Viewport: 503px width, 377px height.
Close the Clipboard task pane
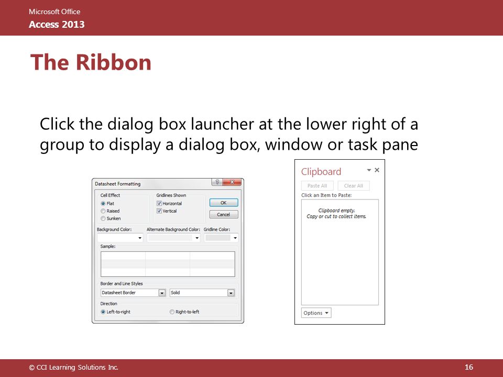tap(377, 170)
